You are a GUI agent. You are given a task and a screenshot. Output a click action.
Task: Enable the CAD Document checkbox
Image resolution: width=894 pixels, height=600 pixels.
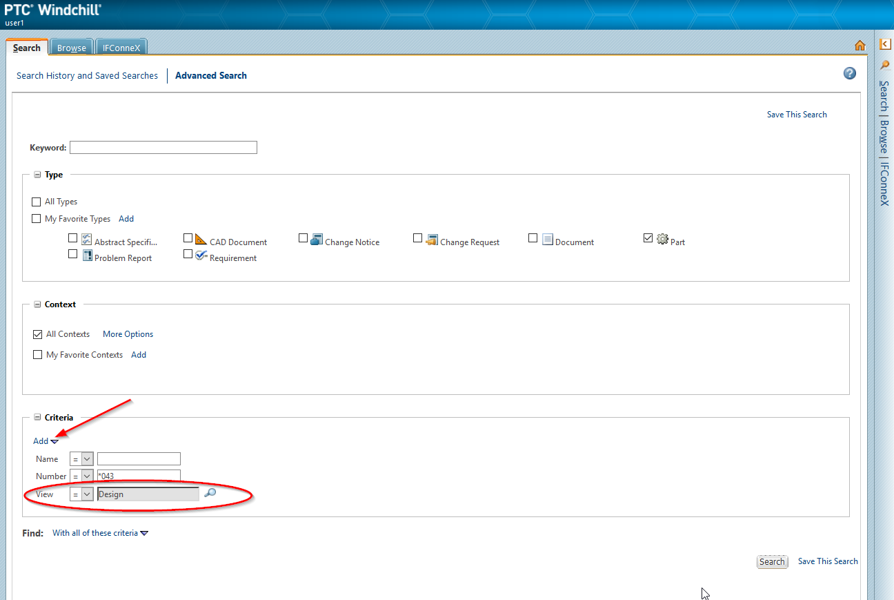188,238
